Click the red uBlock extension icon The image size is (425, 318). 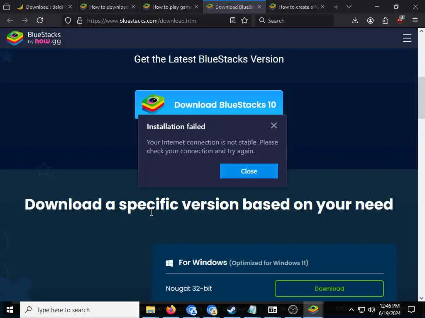401,20
